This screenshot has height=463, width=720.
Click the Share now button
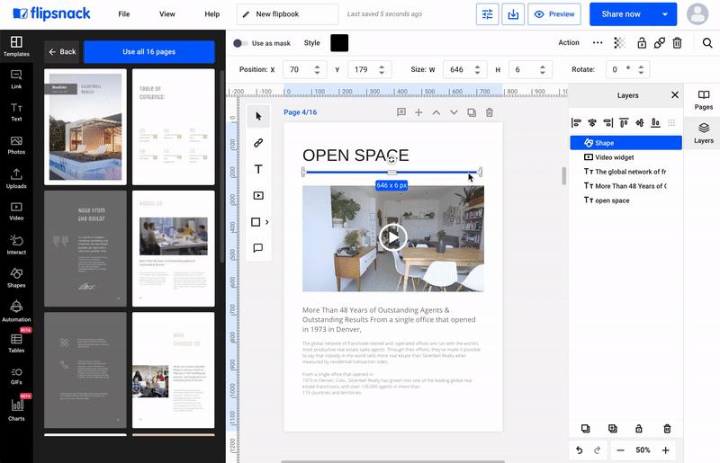(621, 14)
